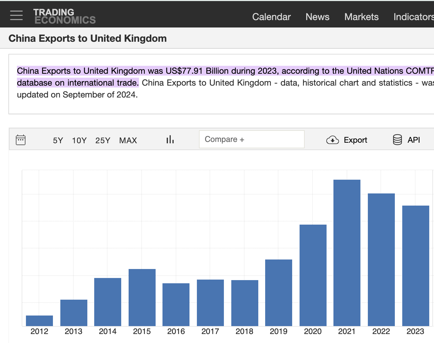Click the page title China Exports to United Kingdom

click(x=88, y=38)
